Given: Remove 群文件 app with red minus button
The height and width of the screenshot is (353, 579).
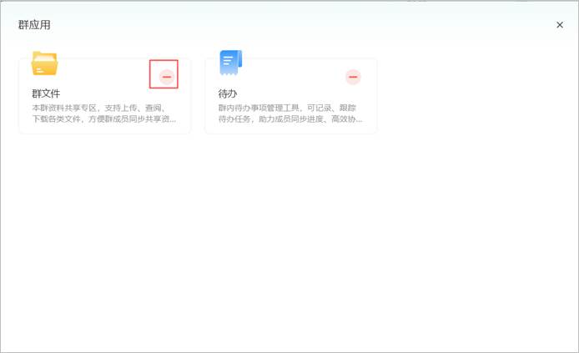Looking at the screenshot, I should 167,77.
